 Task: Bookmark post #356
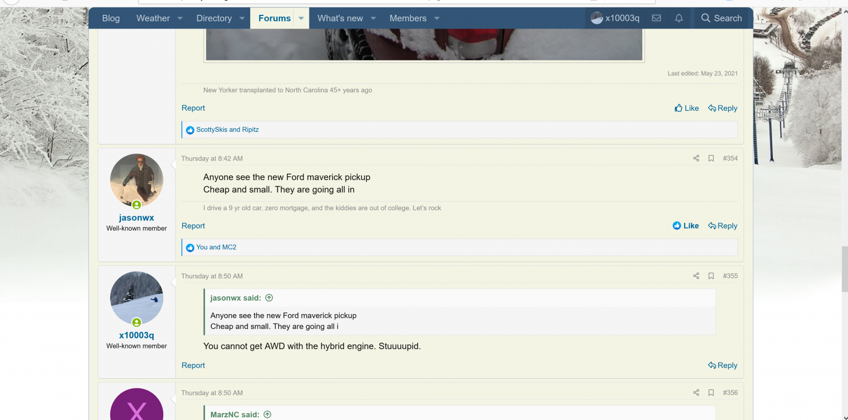click(711, 393)
